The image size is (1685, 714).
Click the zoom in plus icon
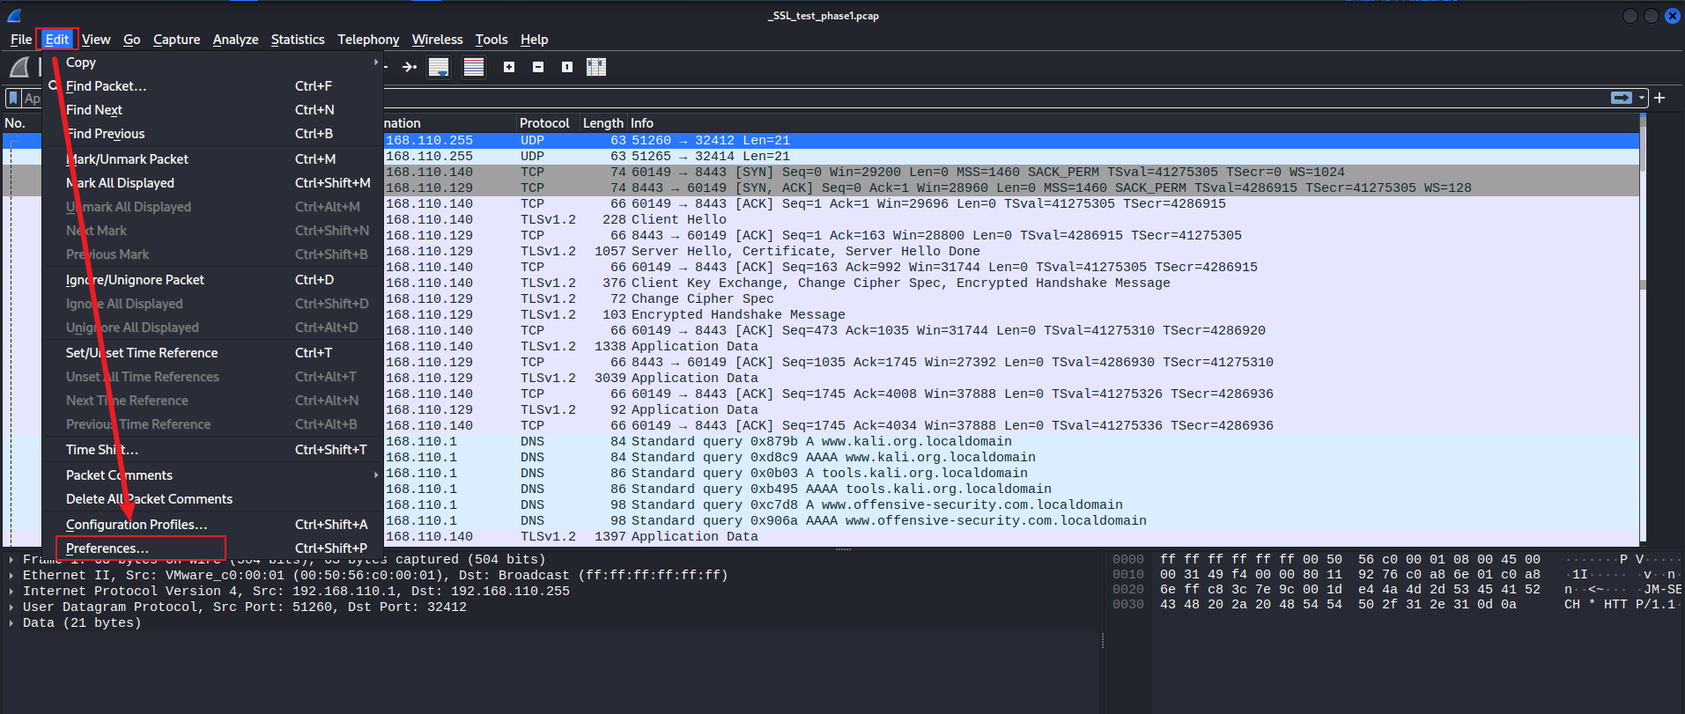pyautogui.click(x=509, y=67)
